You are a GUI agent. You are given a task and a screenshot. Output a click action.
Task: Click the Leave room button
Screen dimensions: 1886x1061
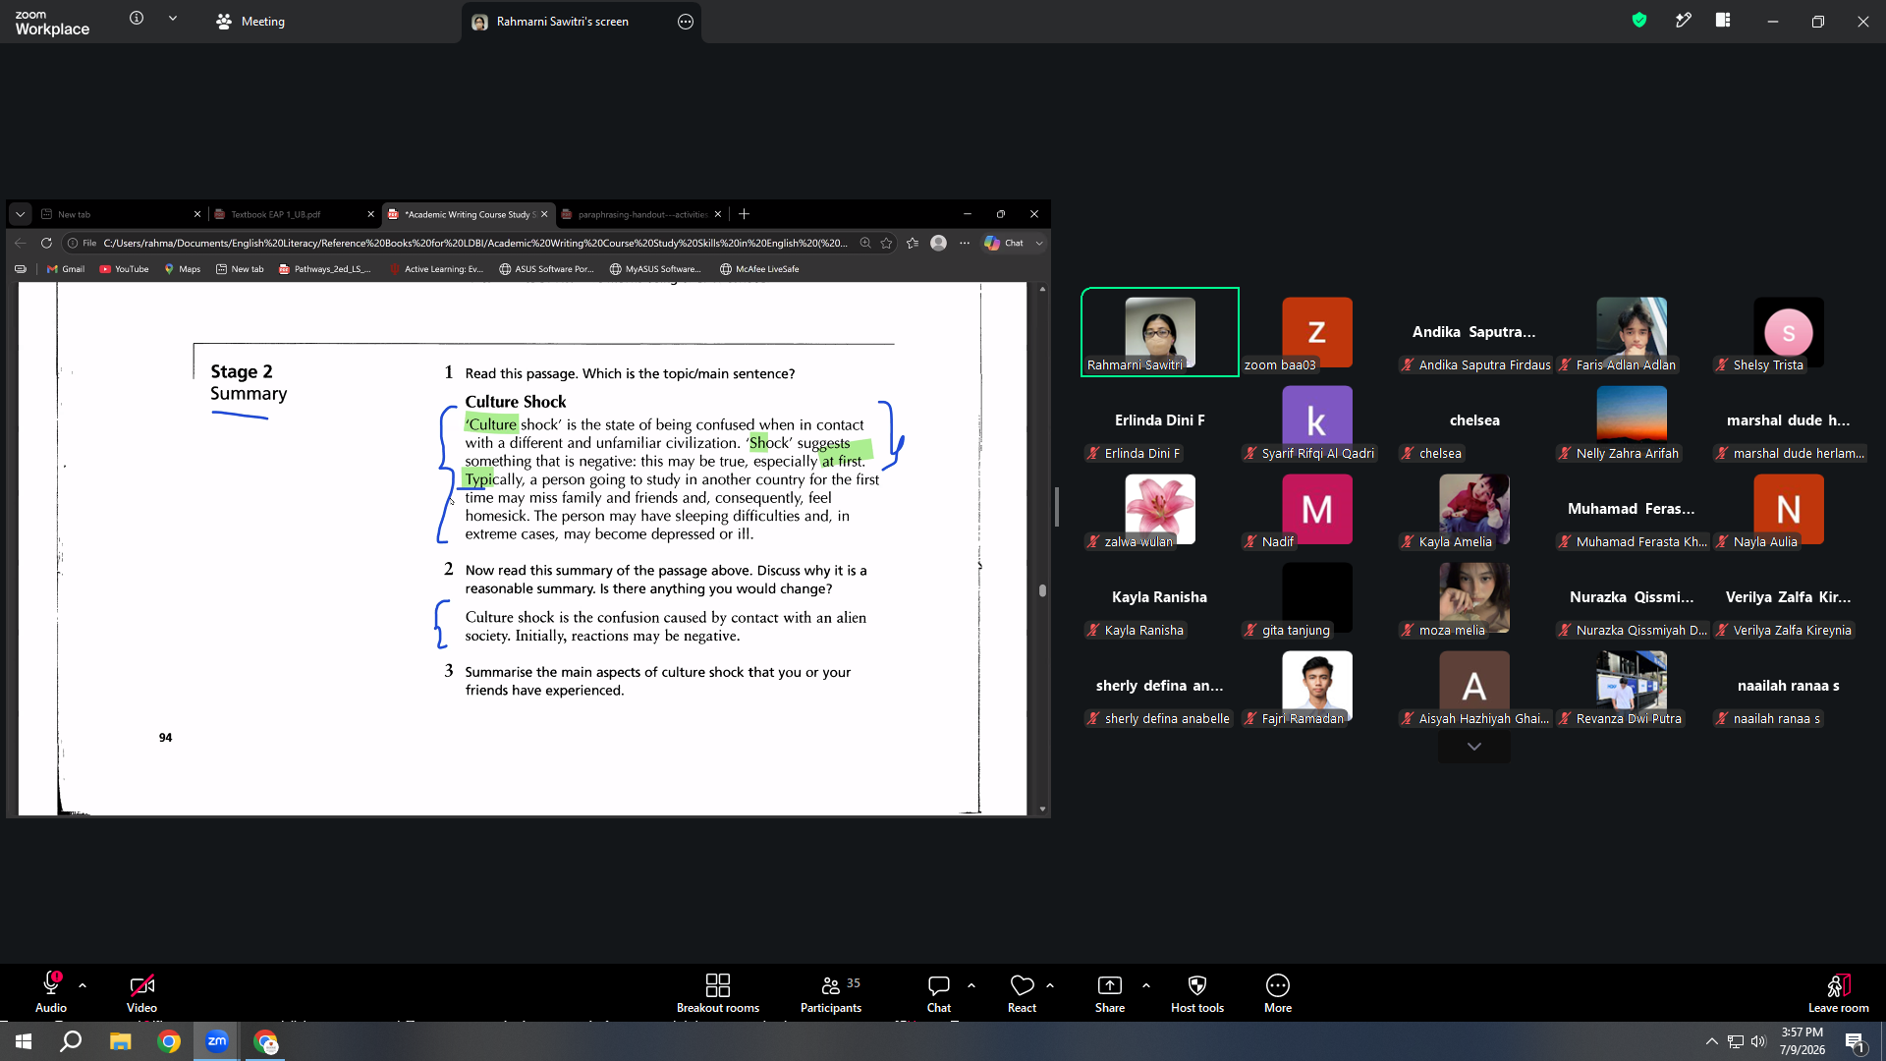coord(1838,992)
